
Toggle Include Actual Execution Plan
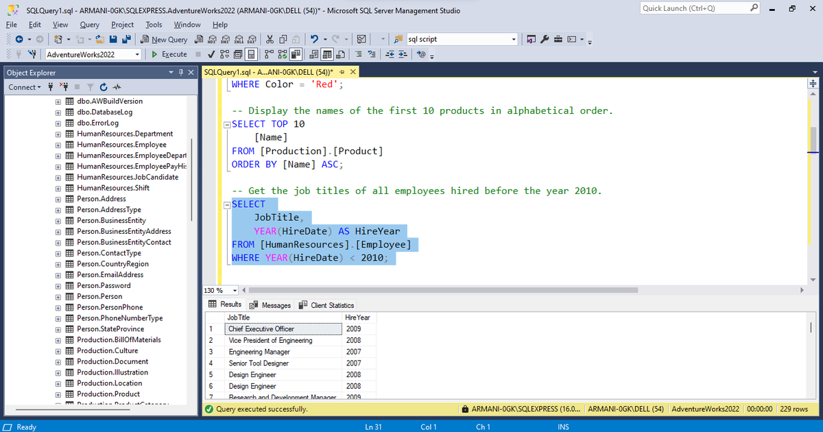pos(269,54)
